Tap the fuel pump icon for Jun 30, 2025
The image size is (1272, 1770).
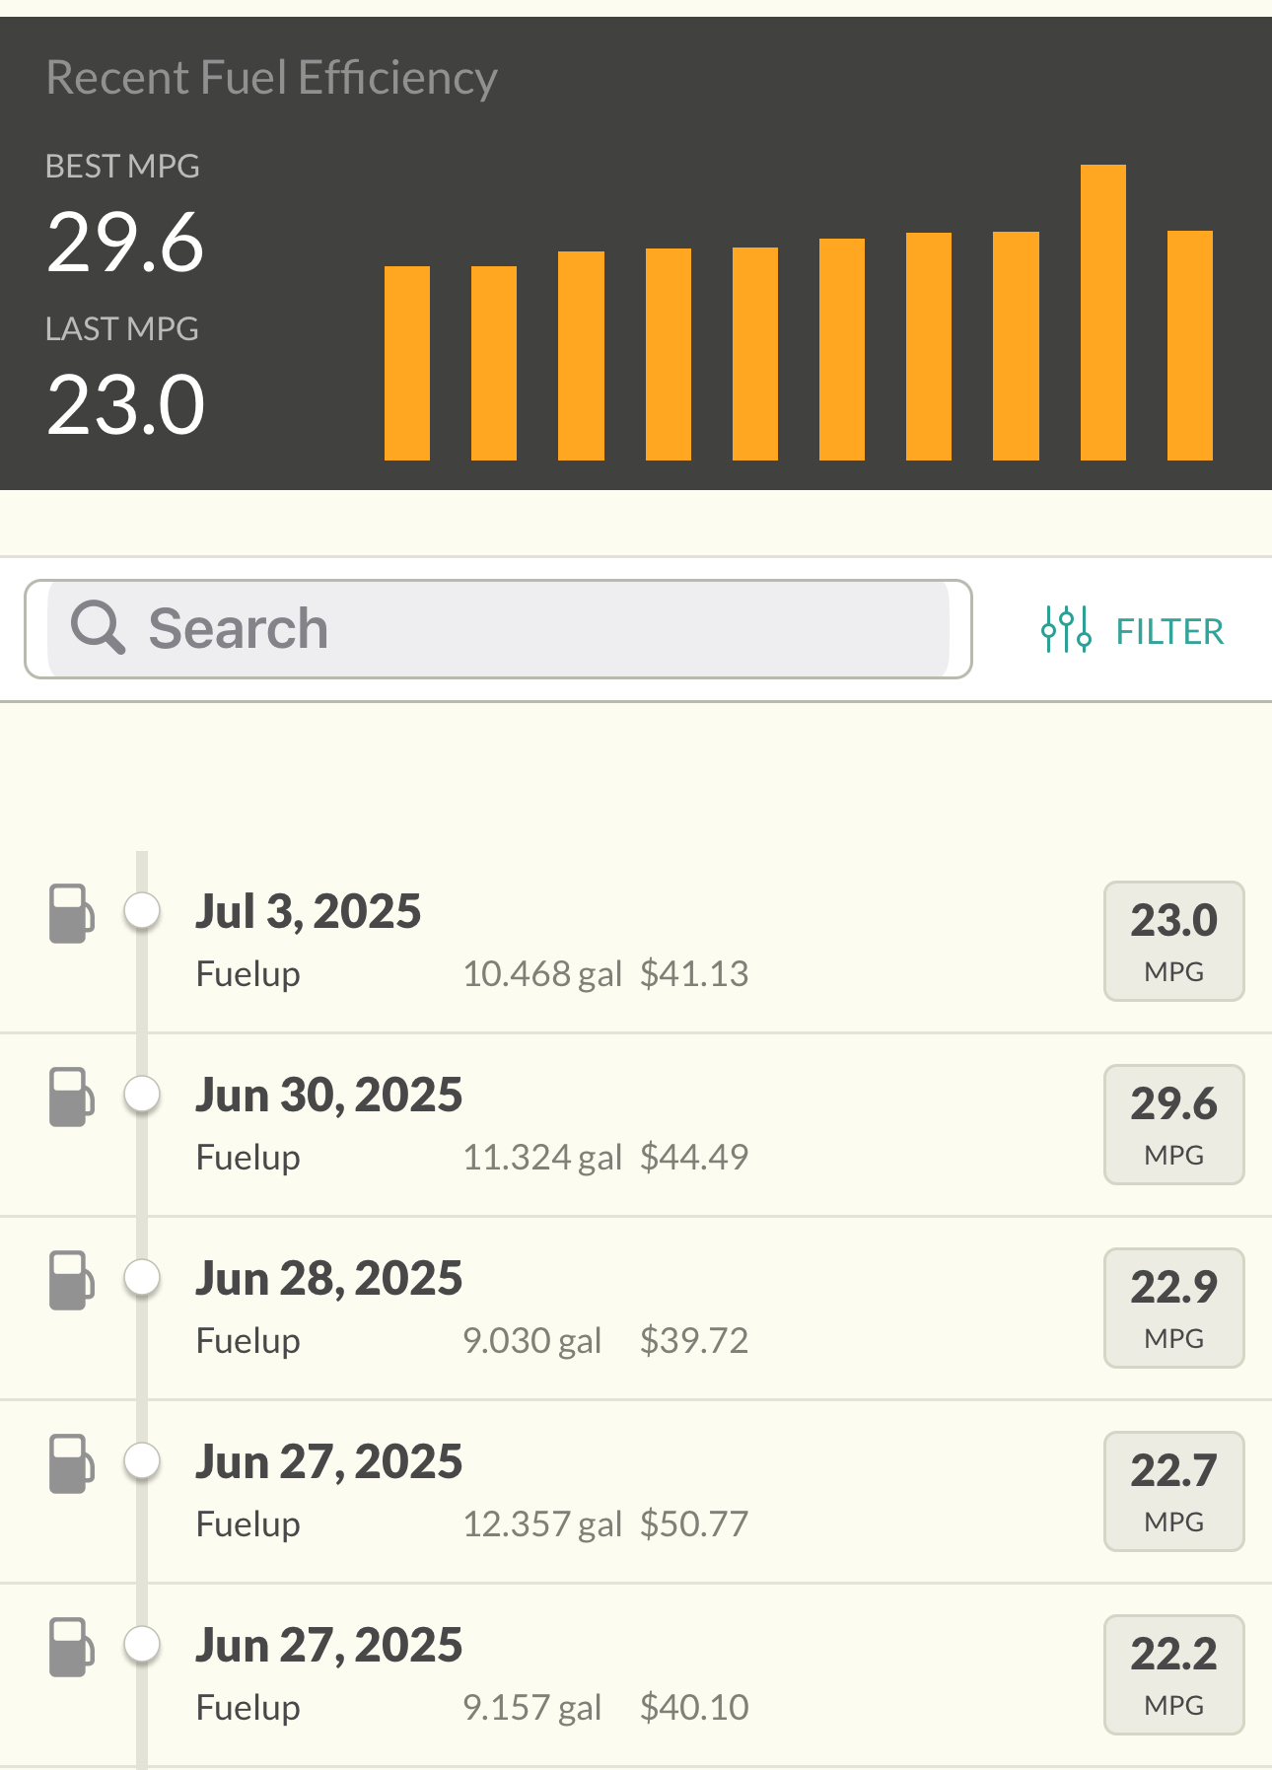point(72,1097)
